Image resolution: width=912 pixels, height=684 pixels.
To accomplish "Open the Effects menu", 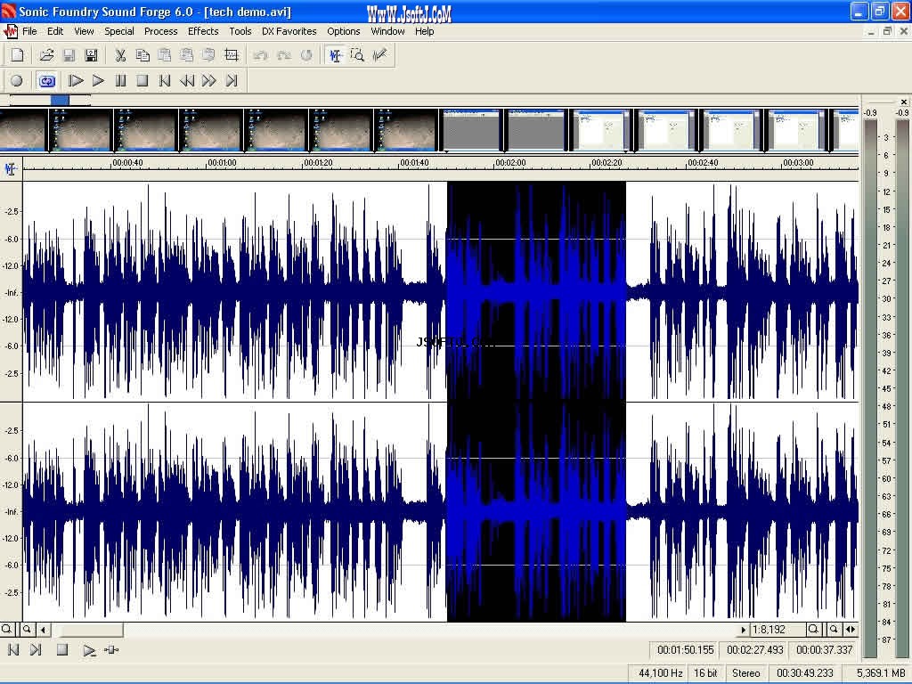I will [203, 31].
